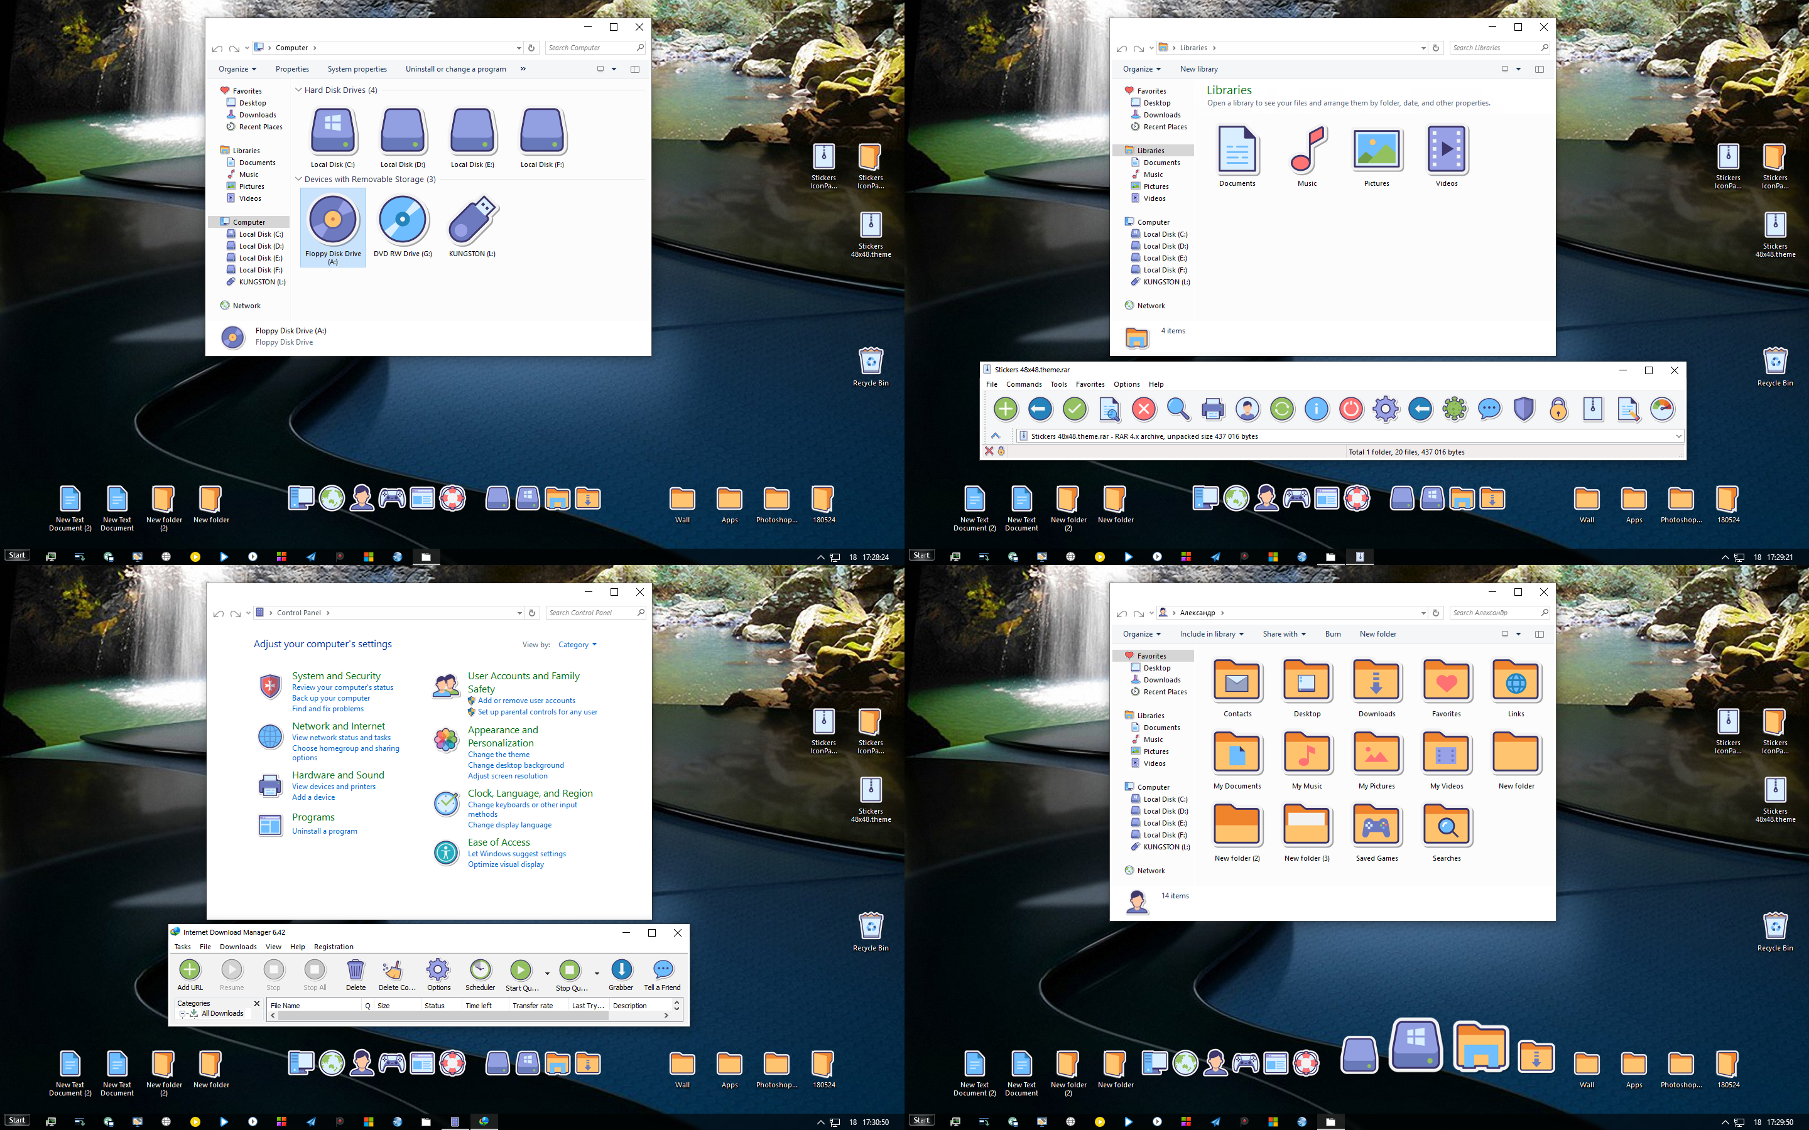Open the Favorites menu in WinRAR
Image resolution: width=1809 pixels, height=1130 pixels.
[1090, 384]
